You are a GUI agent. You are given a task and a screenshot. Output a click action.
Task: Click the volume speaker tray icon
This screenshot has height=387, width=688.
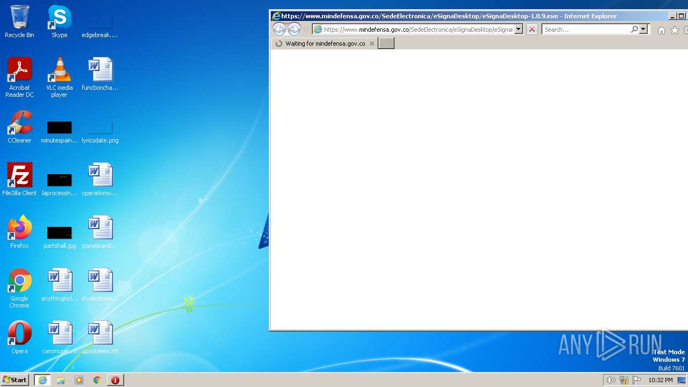tap(611, 380)
